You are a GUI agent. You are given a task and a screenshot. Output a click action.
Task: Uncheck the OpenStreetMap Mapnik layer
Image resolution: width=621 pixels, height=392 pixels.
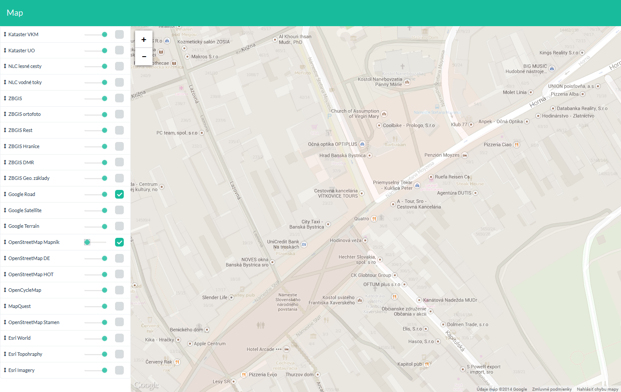(x=119, y=242)
